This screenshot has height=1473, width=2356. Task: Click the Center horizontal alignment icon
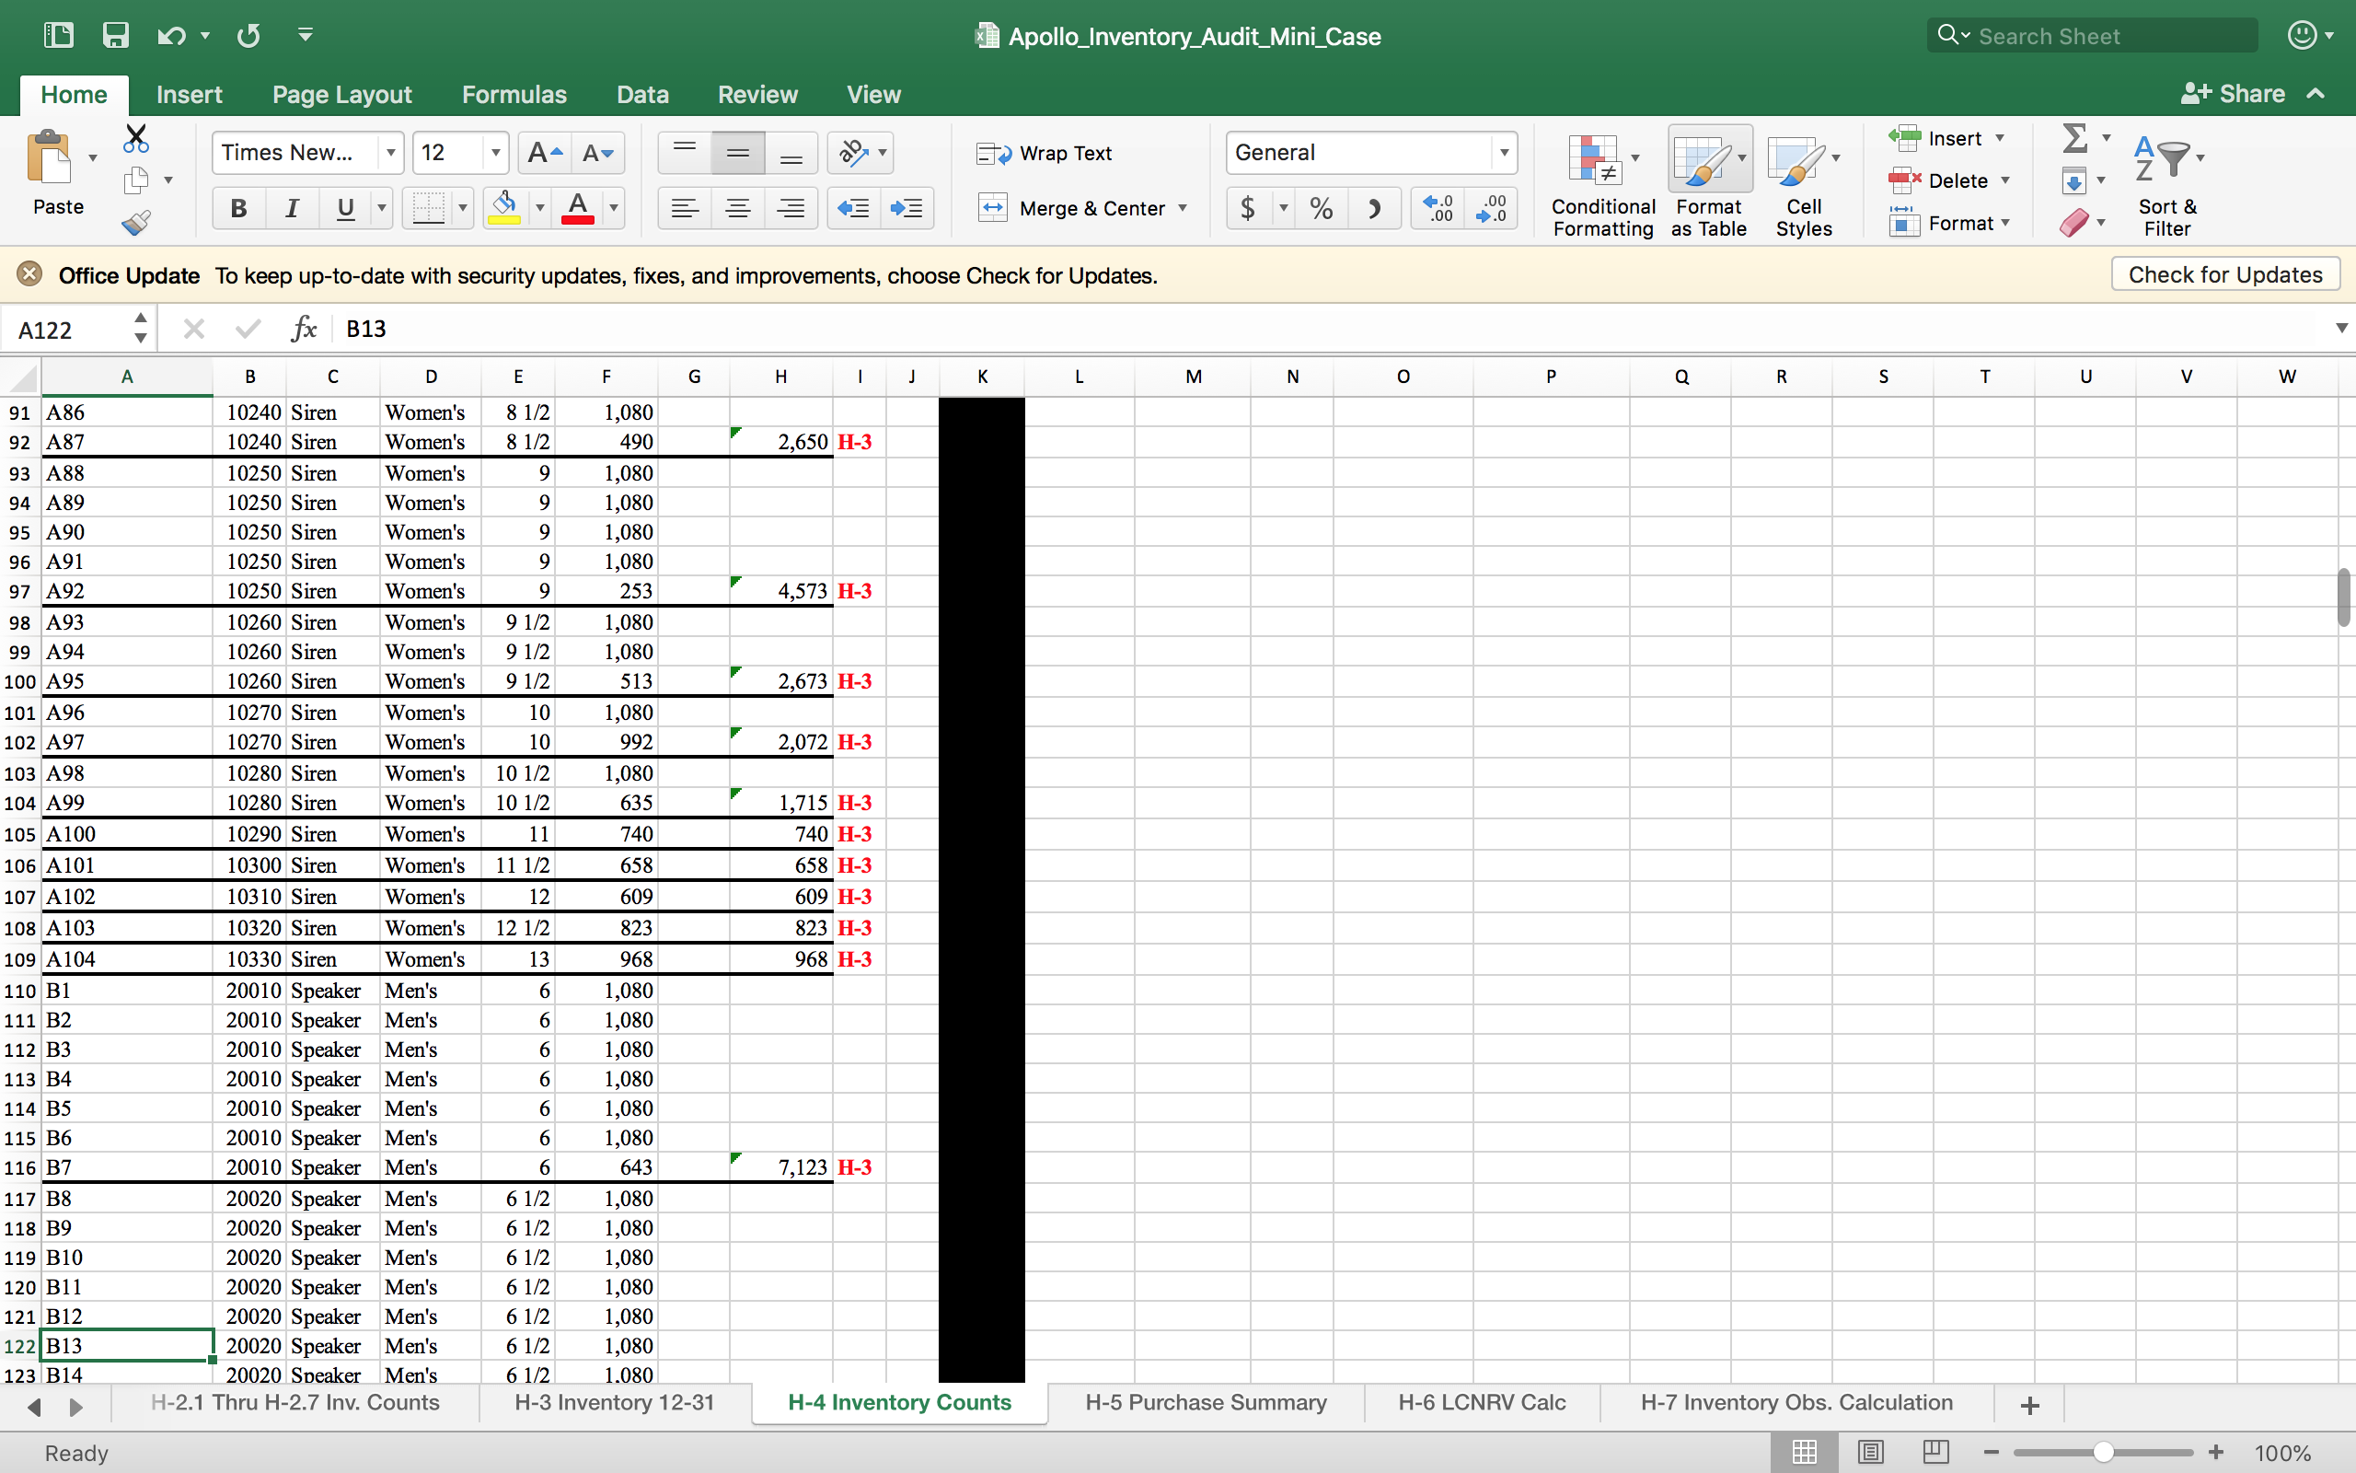pos(738,208)
